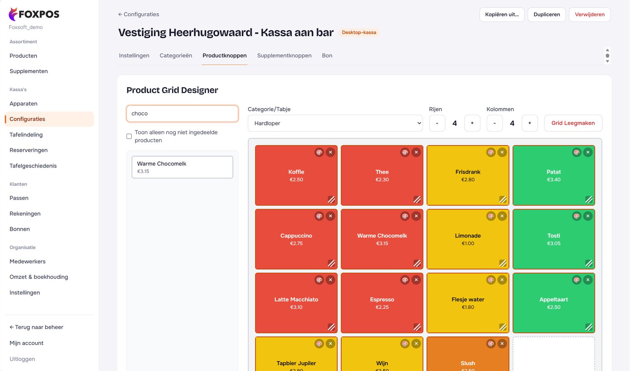Select Warme Chocomelk in the search results
The height and width of the screenshot is (371, 630).
click(182, 167)
